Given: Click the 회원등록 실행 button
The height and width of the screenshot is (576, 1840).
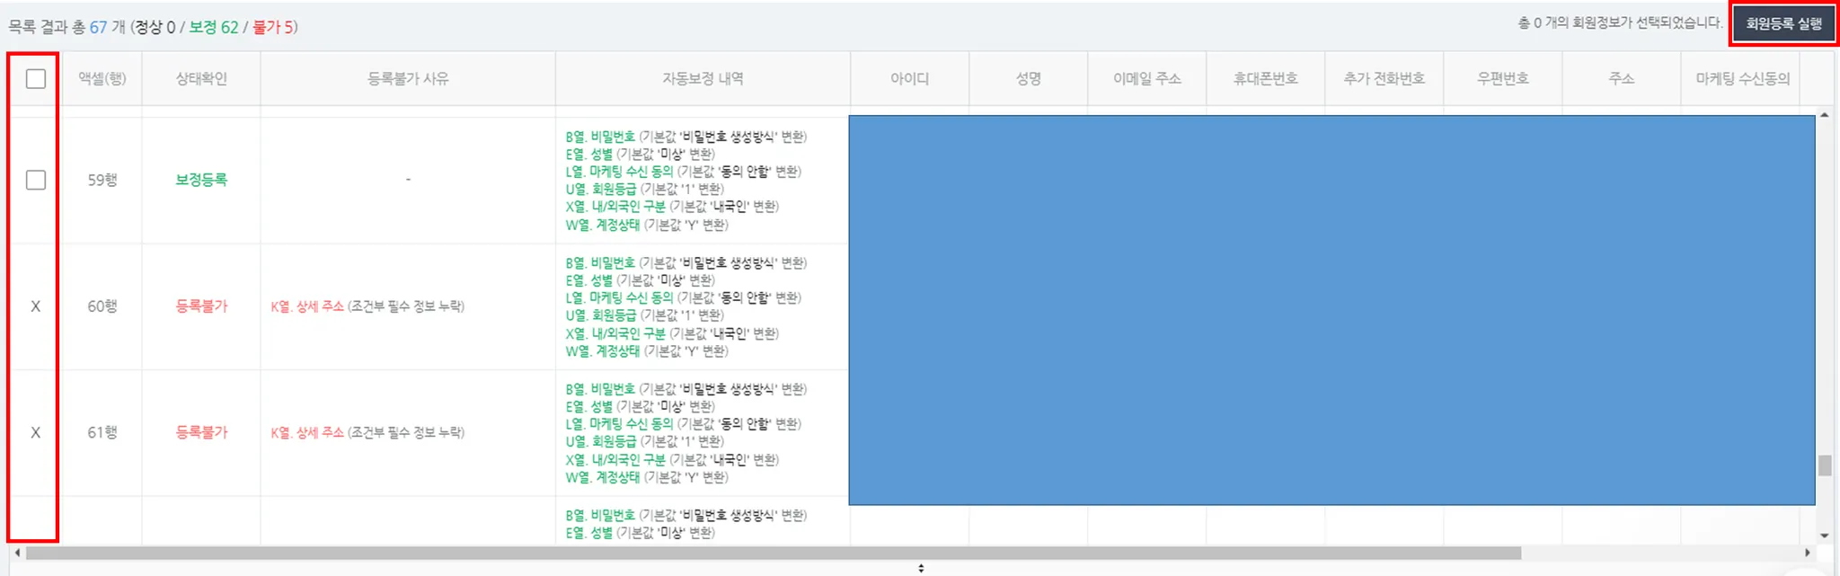Looking at the screenshot, I should pos(1784,24).
